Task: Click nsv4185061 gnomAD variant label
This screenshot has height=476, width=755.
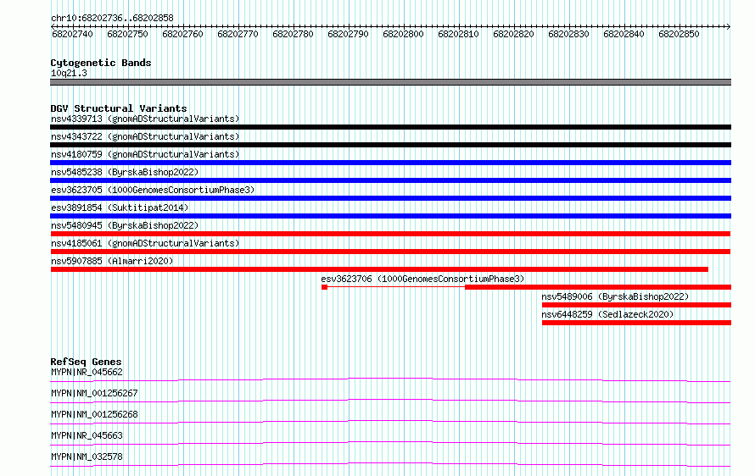Action: coord(145,243)
